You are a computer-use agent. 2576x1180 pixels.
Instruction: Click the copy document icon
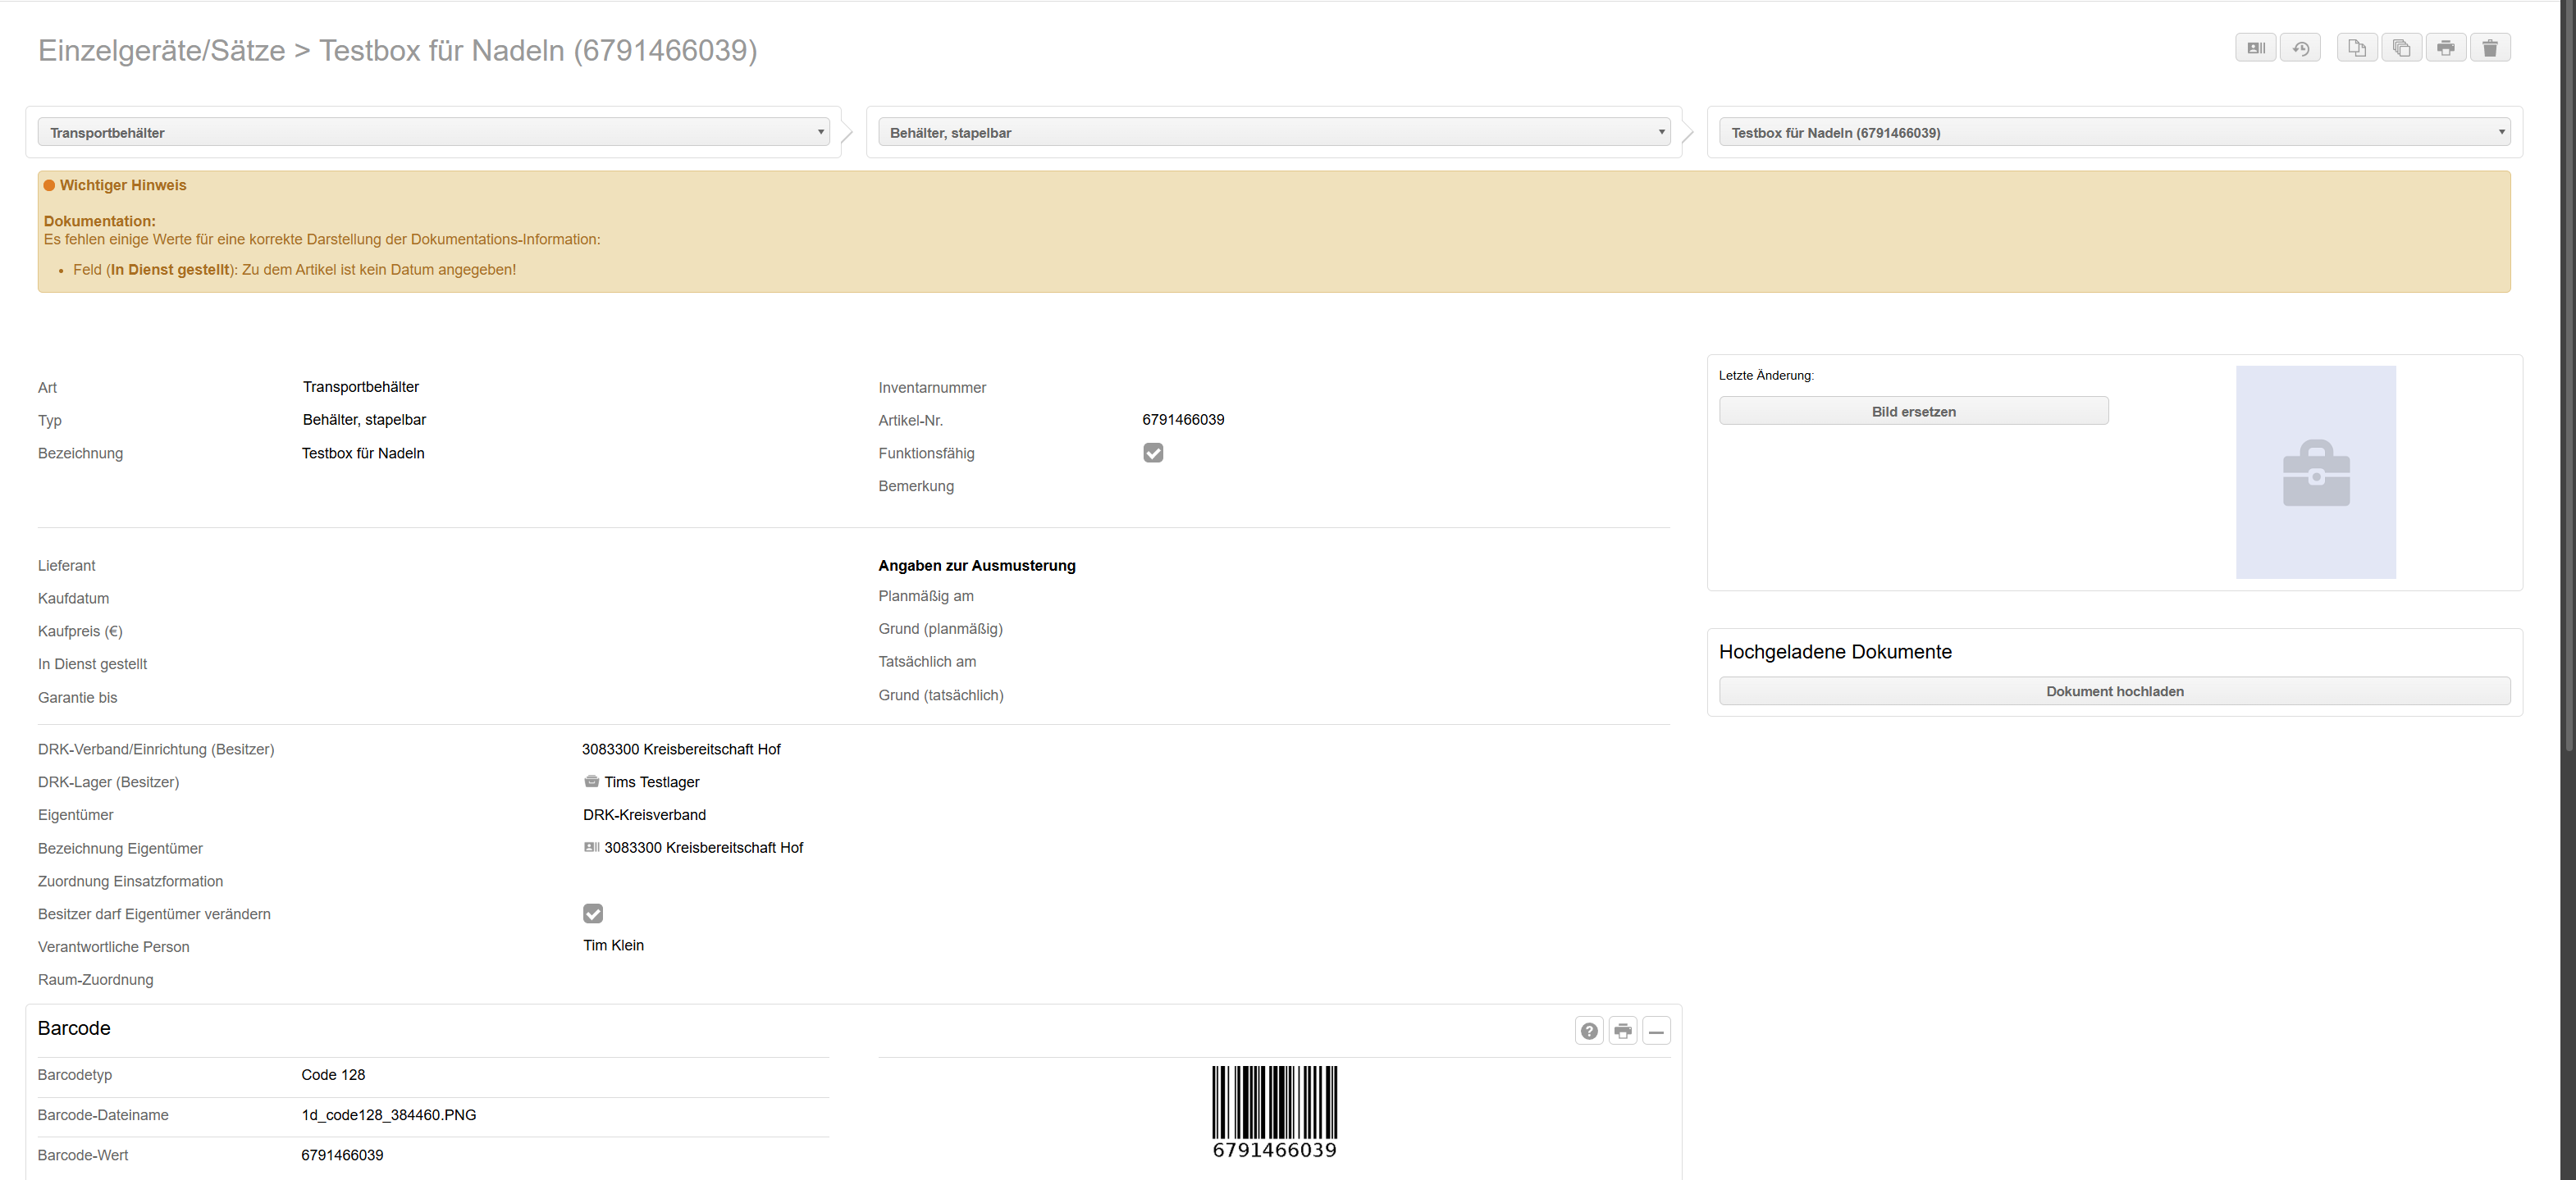tap(2357, 48)
